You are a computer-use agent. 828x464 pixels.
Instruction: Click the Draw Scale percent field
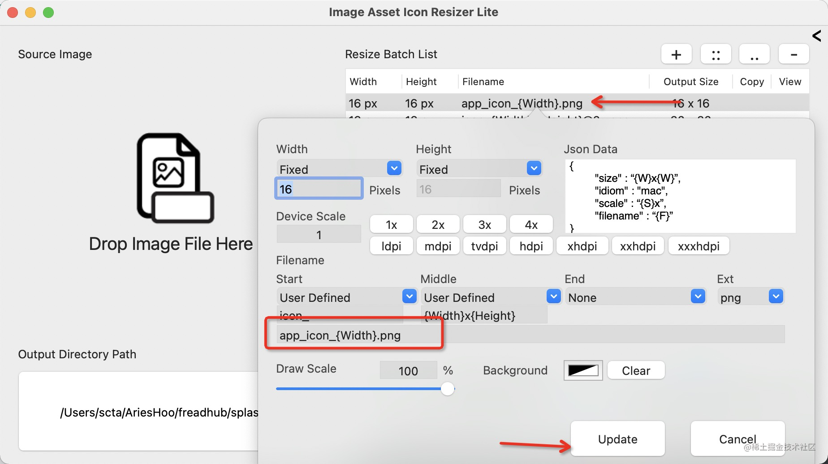click(408, 370)
